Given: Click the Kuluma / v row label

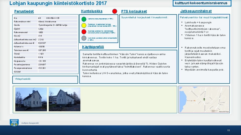Looking at the screenshot, I should click(x=19, y=46).
